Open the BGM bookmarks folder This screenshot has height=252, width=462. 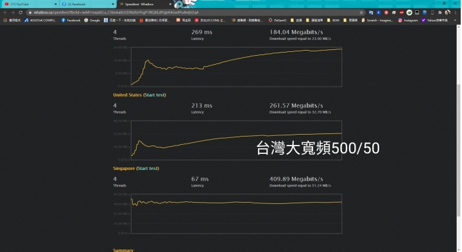(x=333, y=21)
